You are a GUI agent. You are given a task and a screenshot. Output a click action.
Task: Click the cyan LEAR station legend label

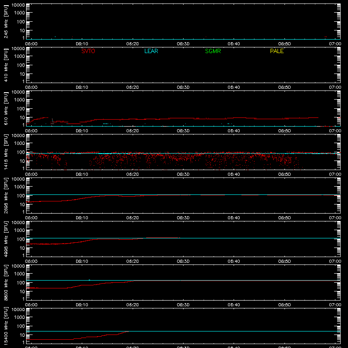point(151,51)
